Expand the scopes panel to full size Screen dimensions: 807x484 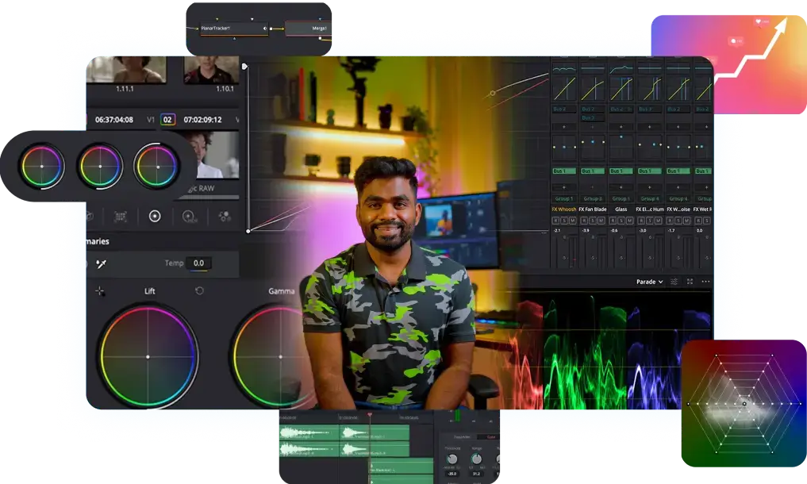click(690, 282)
